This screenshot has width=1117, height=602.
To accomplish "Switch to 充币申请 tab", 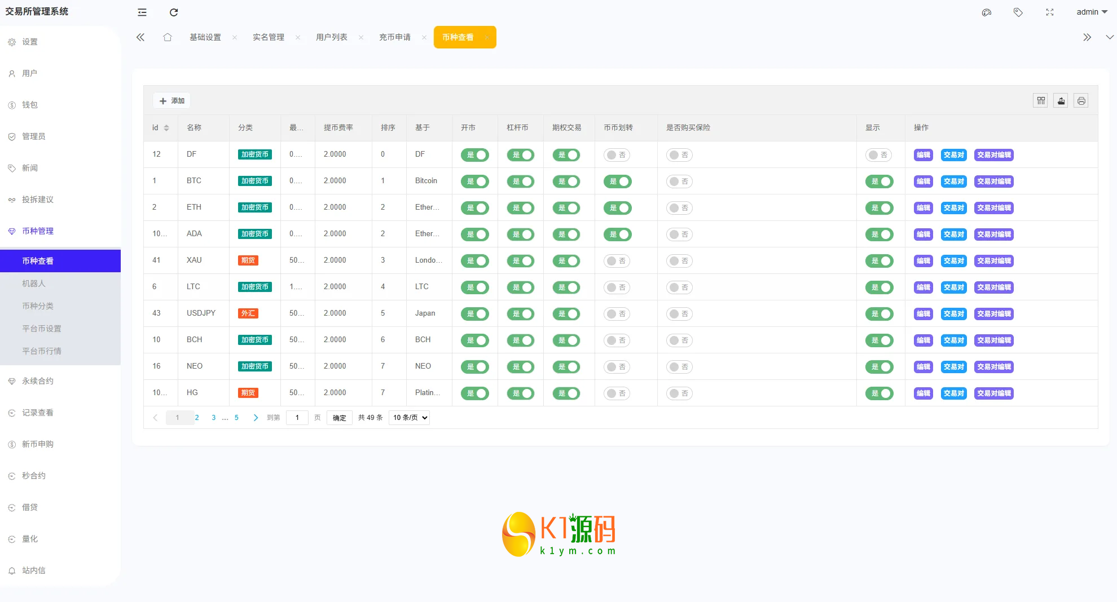I will tap(395, 37).
